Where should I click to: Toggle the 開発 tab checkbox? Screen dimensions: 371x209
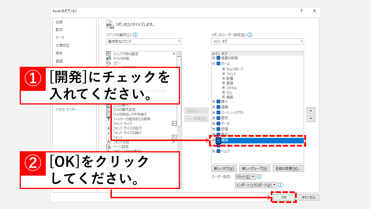tap(219, 140)
